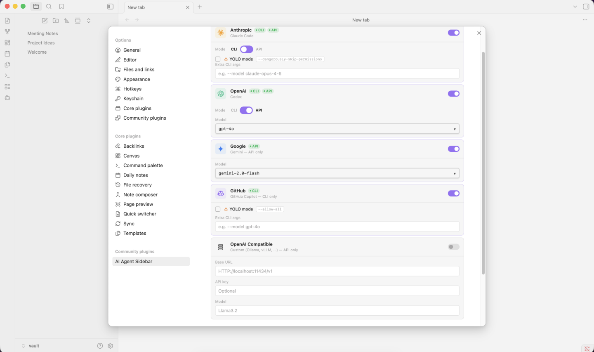Open Hotkeys settings
The width and height of the screenshot is (594, 352).
(132, 89)
